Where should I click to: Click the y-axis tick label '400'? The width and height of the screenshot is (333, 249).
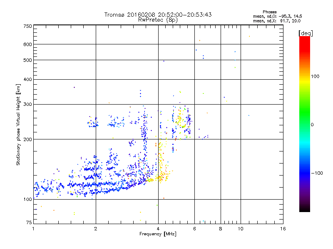tap(27, 79)
